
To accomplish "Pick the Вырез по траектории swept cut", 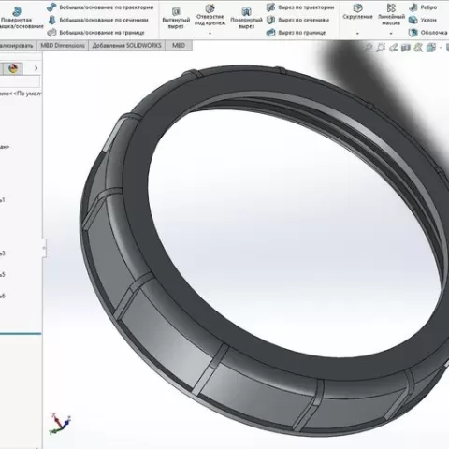I will tap(300, 7).
